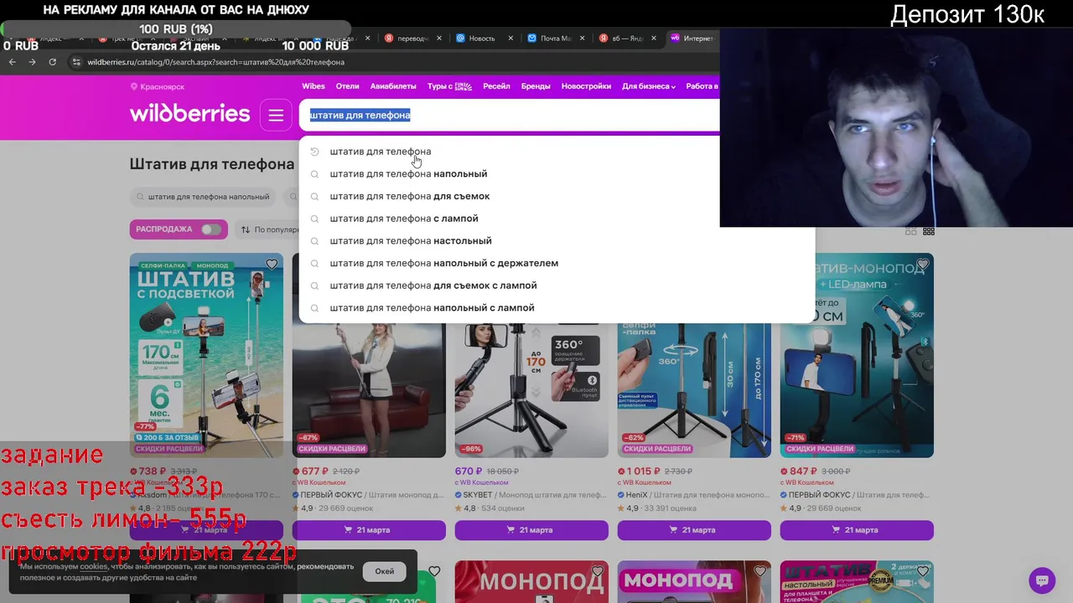
Task: Add SKYBET monopod to cart via '21 марта'
Action: coord(531,530)
